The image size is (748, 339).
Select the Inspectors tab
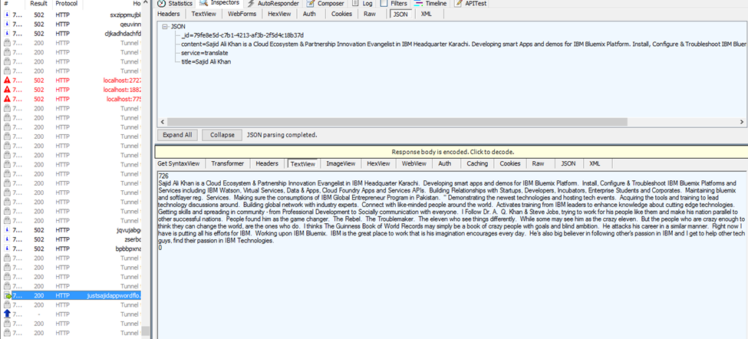220,3
